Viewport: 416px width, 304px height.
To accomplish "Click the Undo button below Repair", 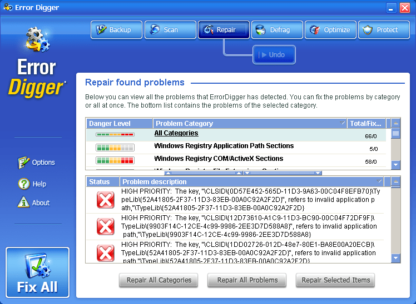I will click(274, 55).
